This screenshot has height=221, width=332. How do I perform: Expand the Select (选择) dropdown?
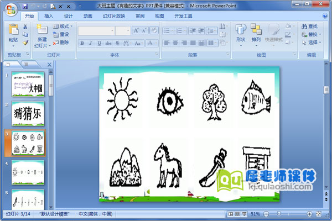point(310,43)
